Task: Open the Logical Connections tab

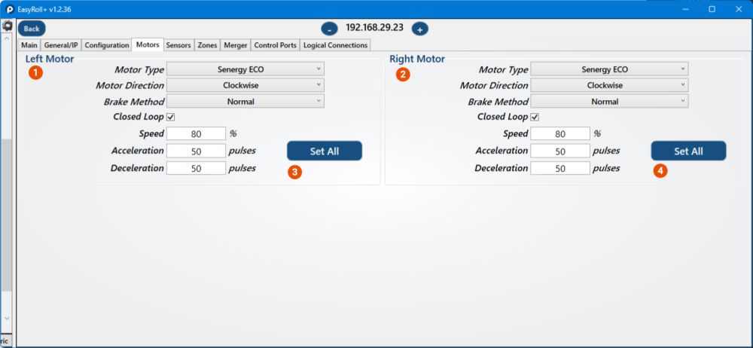Action: [x=336, y=45]
